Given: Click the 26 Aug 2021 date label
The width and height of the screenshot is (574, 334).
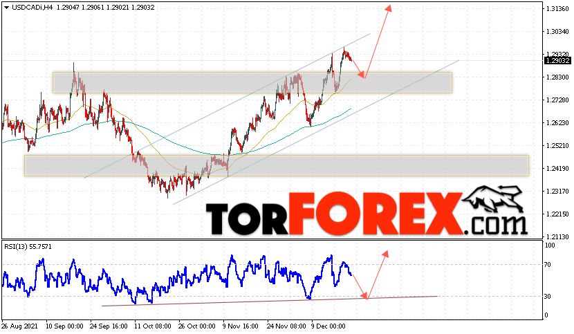Looking at the screenshot, I should [x=19, y=326].
